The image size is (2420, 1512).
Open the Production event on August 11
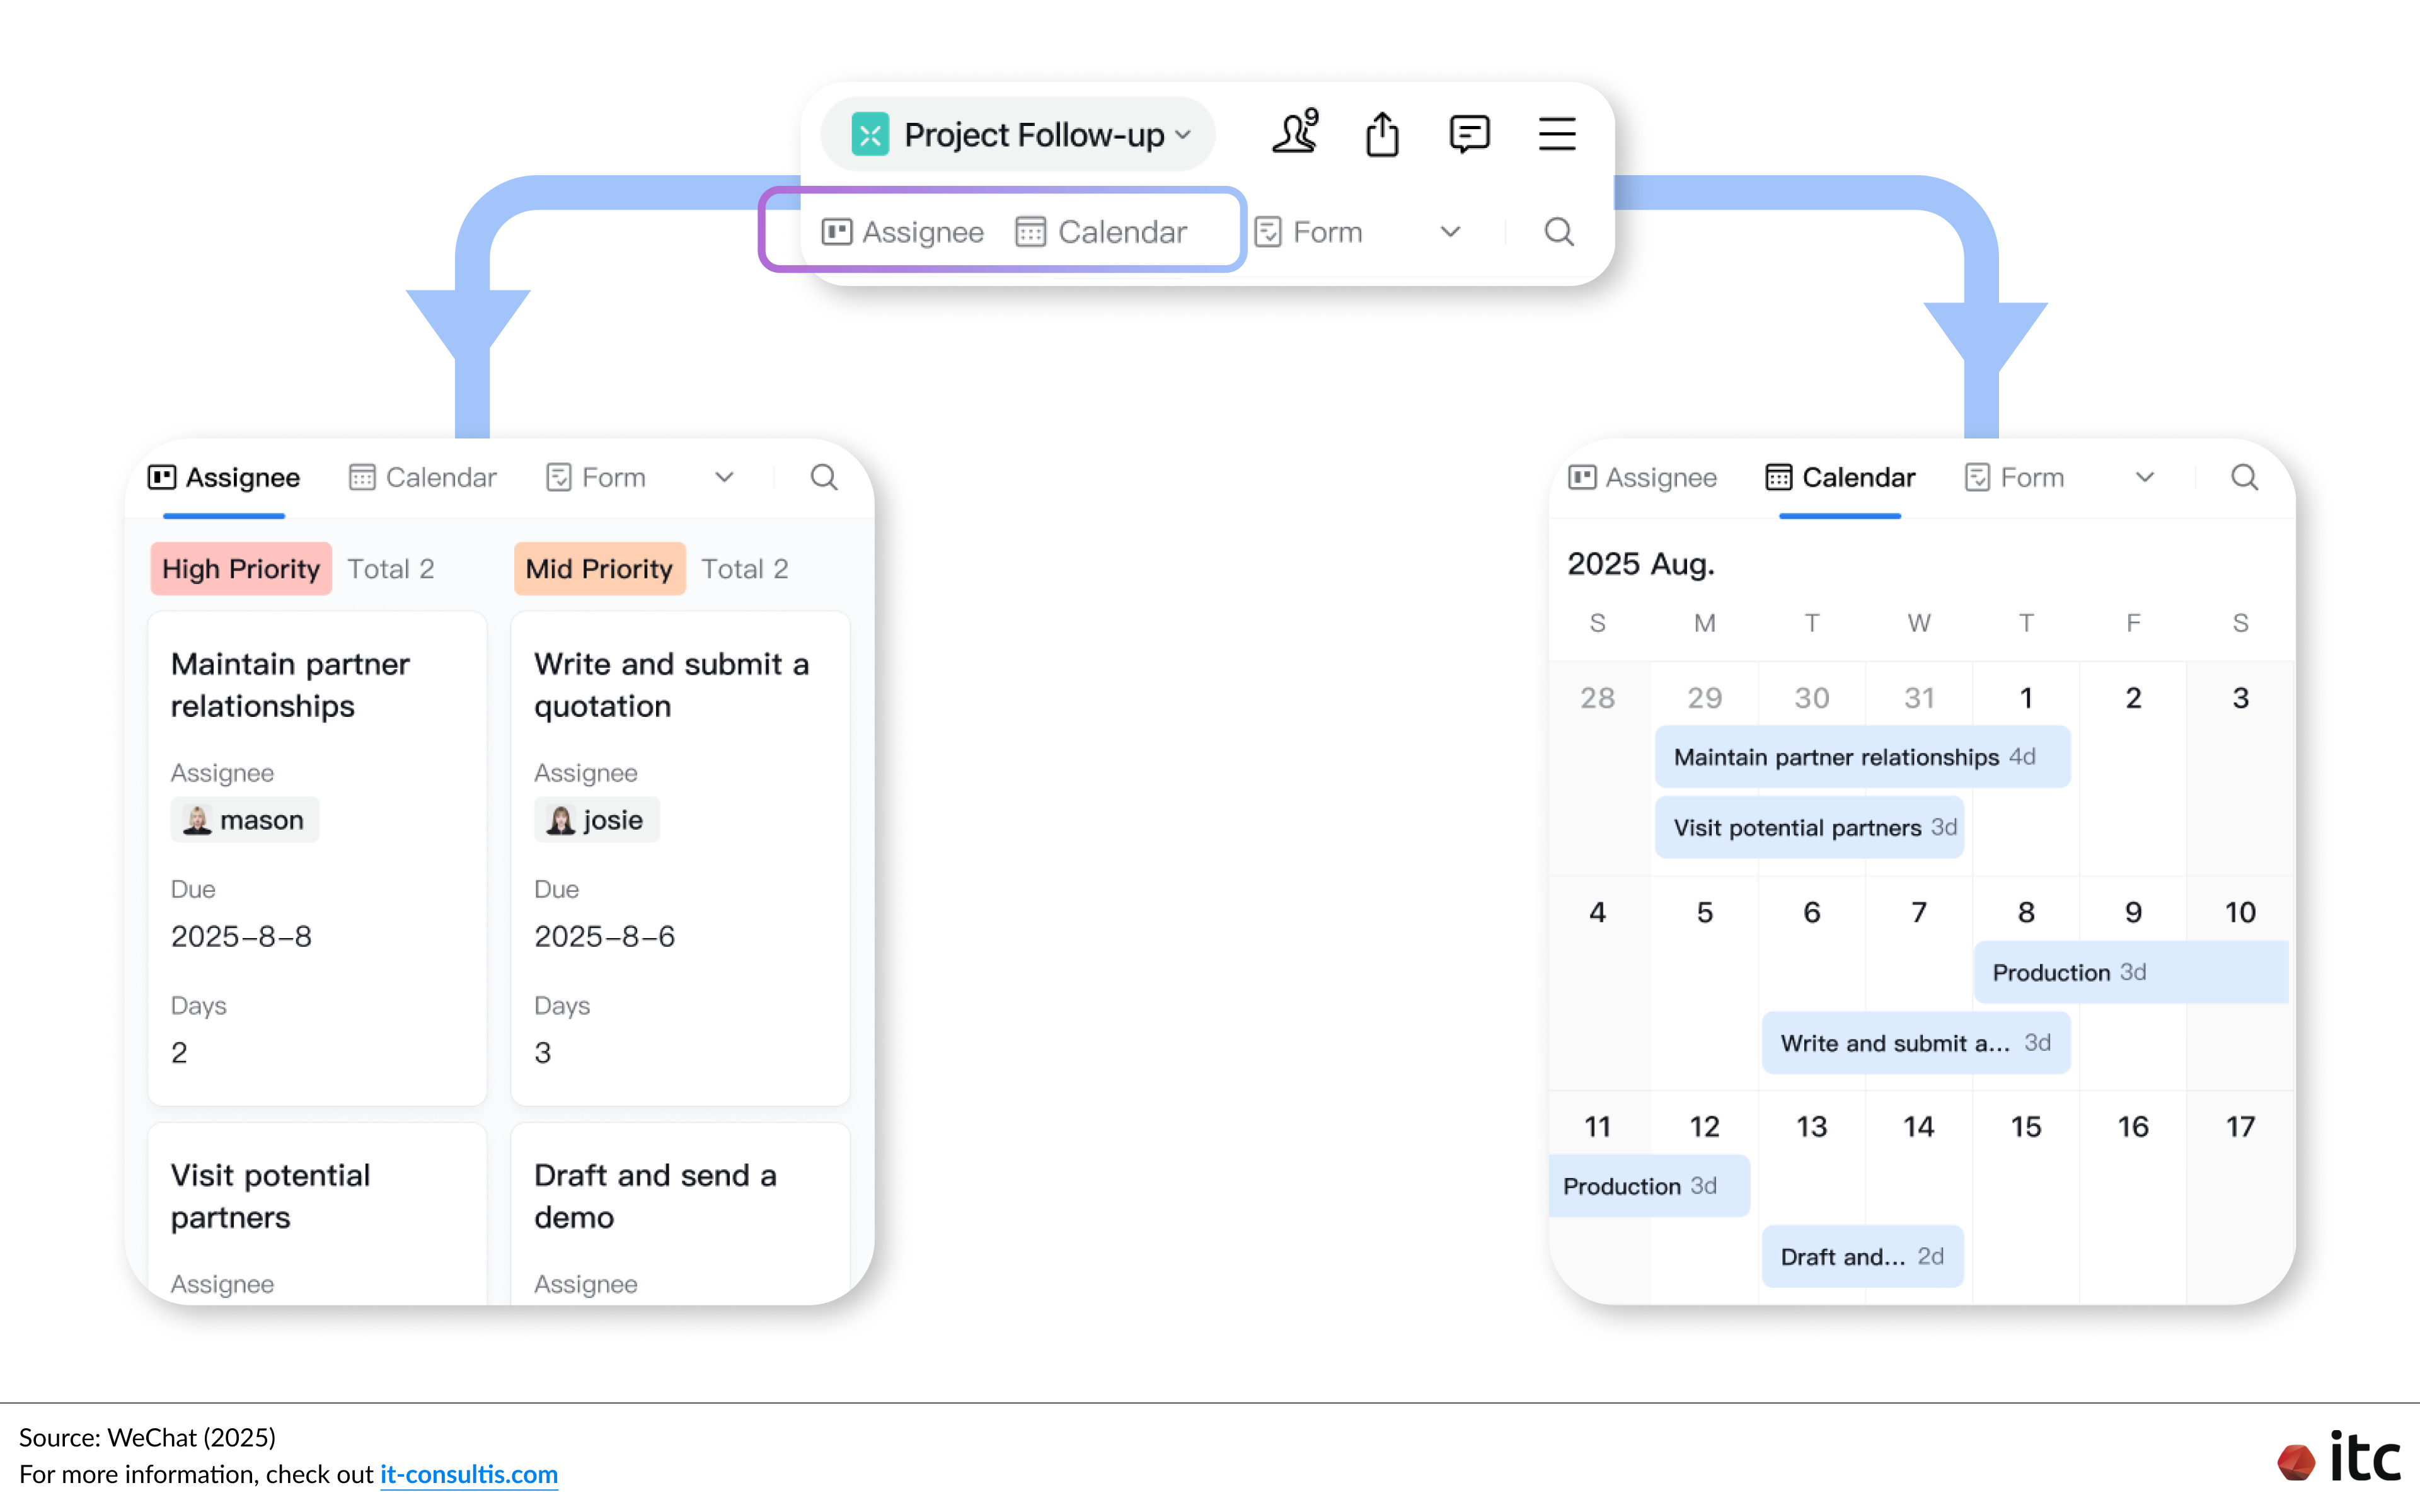(x=1648, y=1186)
